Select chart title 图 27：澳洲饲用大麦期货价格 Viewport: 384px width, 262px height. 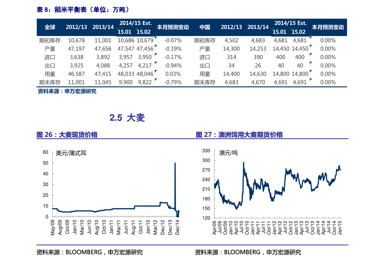(239, 135)
